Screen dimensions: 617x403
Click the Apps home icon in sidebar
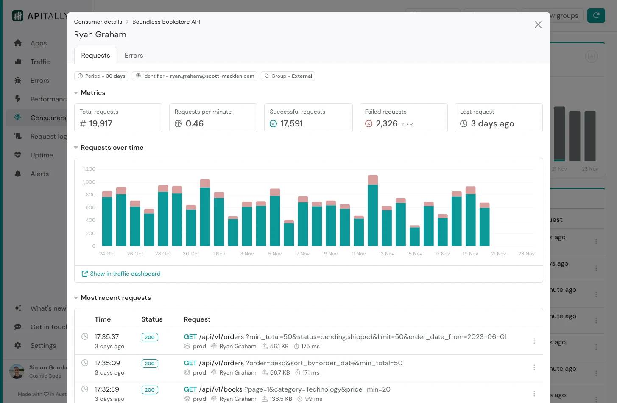point(18,43)
